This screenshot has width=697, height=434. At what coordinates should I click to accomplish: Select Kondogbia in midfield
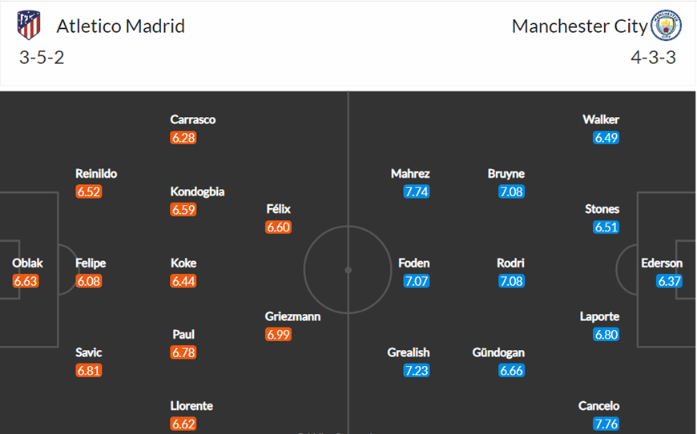197,191
